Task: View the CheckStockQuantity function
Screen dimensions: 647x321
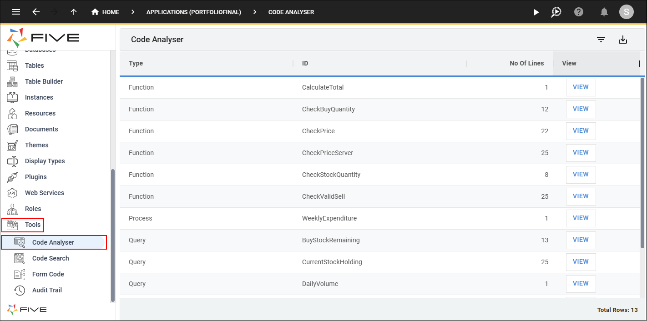Action: point(581,175)
